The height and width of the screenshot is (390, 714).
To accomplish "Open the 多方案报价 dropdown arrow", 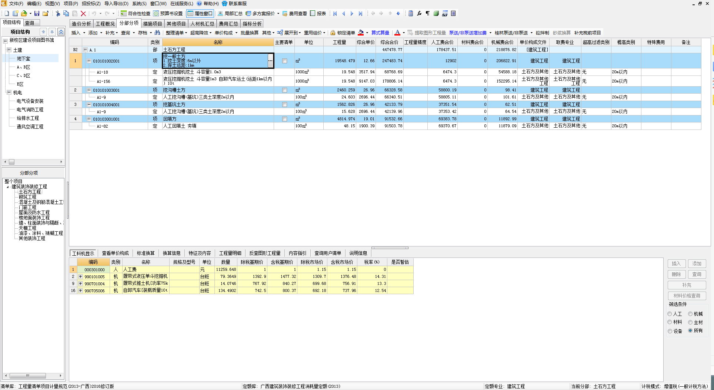I will [278, 14].
